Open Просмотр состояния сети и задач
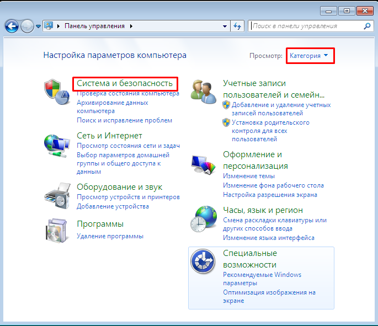The image size is (378, 326). click(128, 146)
